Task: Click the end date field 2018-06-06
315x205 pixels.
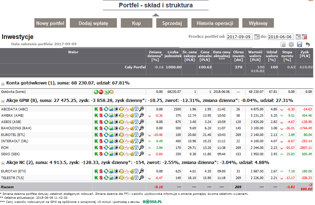Action: point(281,37)
